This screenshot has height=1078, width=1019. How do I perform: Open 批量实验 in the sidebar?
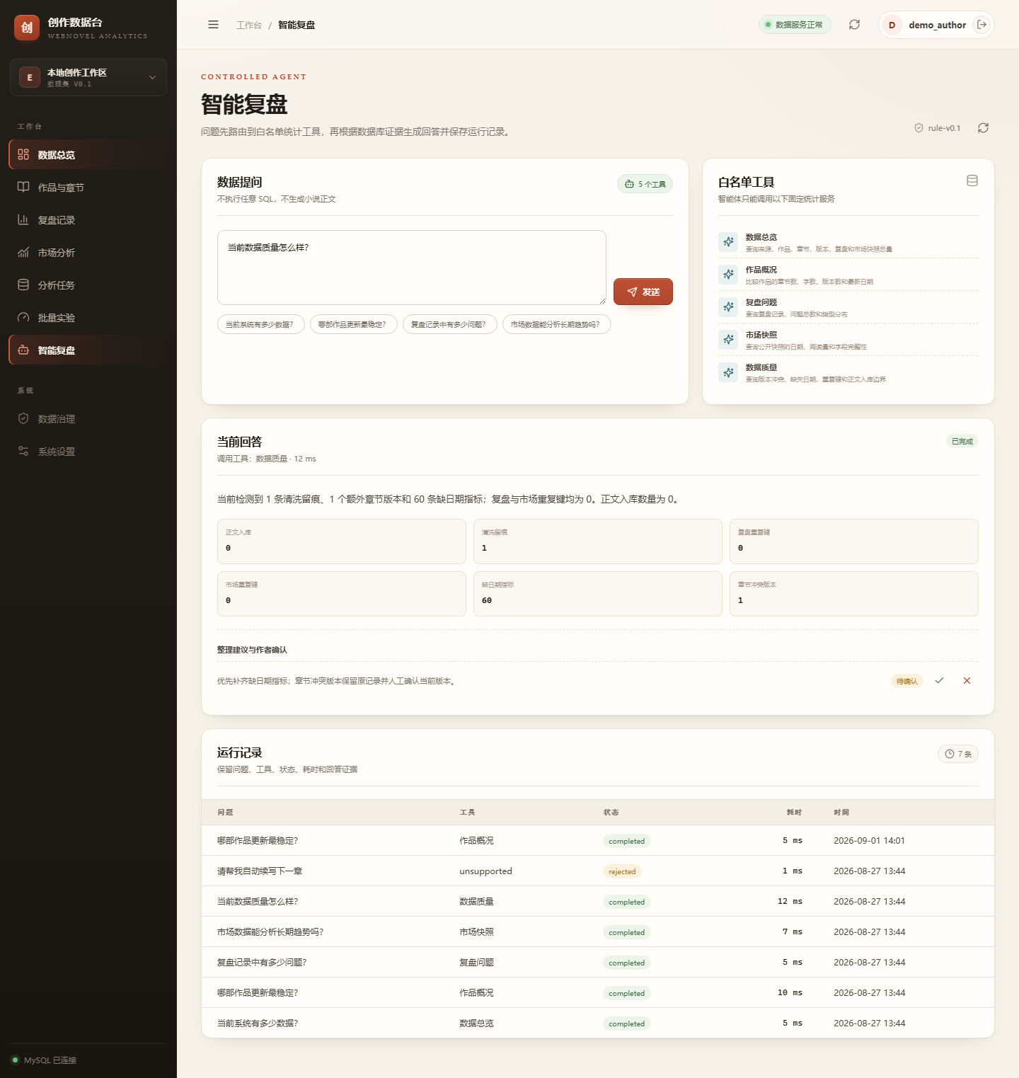tap(88, 318)
